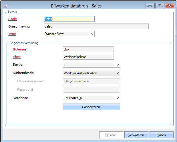177x142 pixels.
Task: Click the red Schema label link
Action: (x=19, y=49)
